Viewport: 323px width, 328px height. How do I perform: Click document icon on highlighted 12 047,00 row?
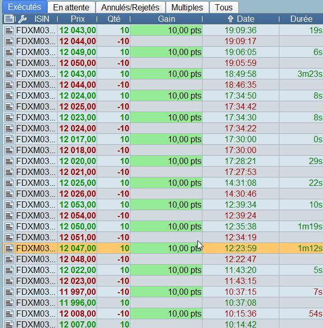coord(9,248)
